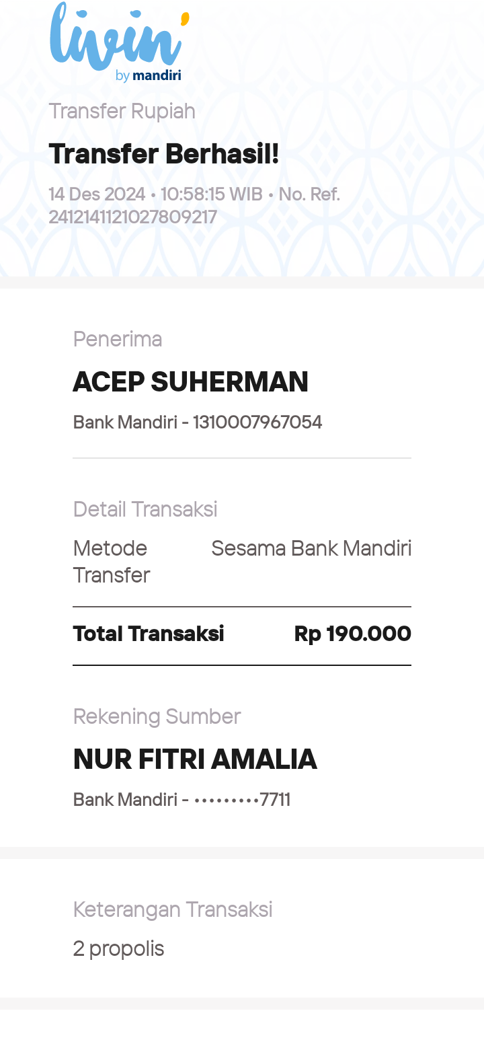Click the Keterangan Transaksi label
The image size is (484, 1046).
click(x=173, y=909)
